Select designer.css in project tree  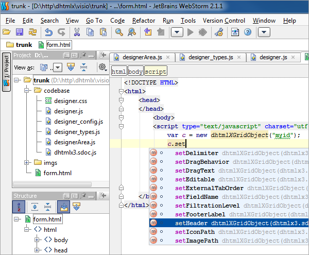(66, 101)
